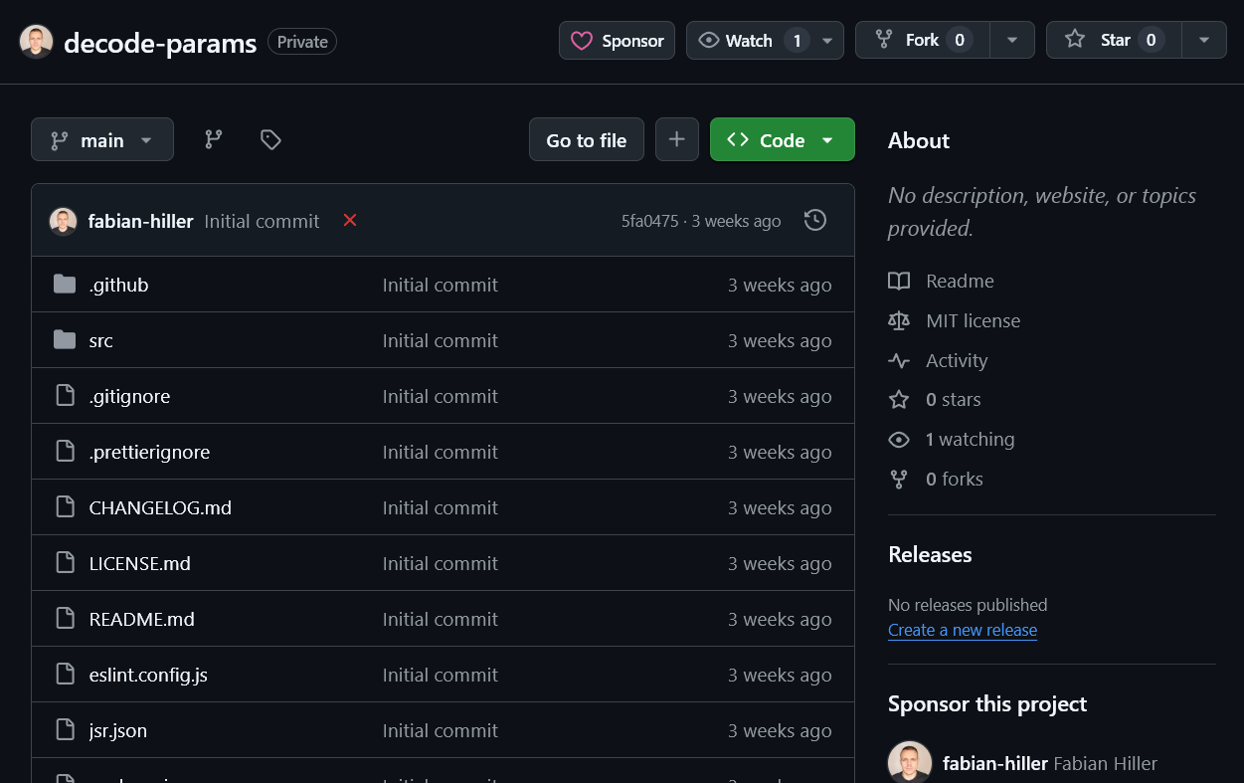Click the folder icon beside src

click(65, 340)
